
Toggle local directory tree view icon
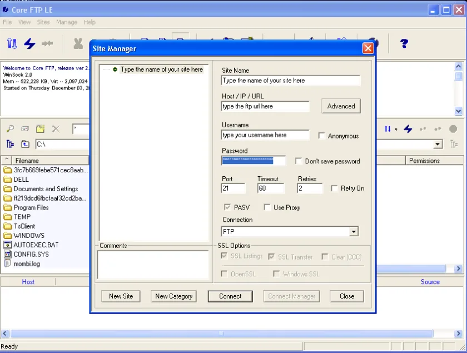[x=10, y=144]
